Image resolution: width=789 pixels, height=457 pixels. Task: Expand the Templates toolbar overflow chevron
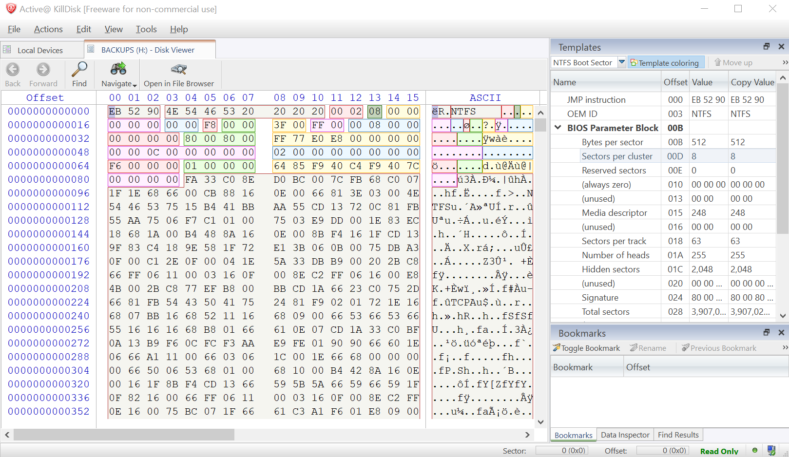785,62
